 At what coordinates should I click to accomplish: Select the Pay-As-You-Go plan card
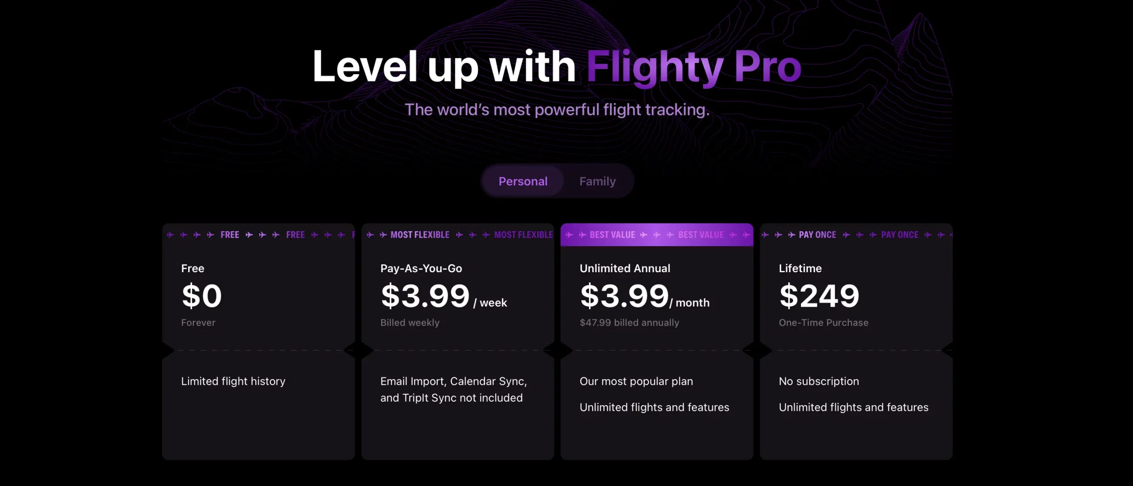click(x=458, y=342)
